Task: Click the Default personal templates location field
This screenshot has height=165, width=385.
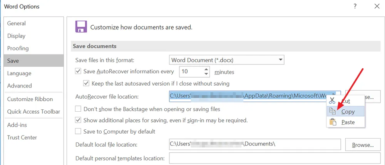Action: 275,158
